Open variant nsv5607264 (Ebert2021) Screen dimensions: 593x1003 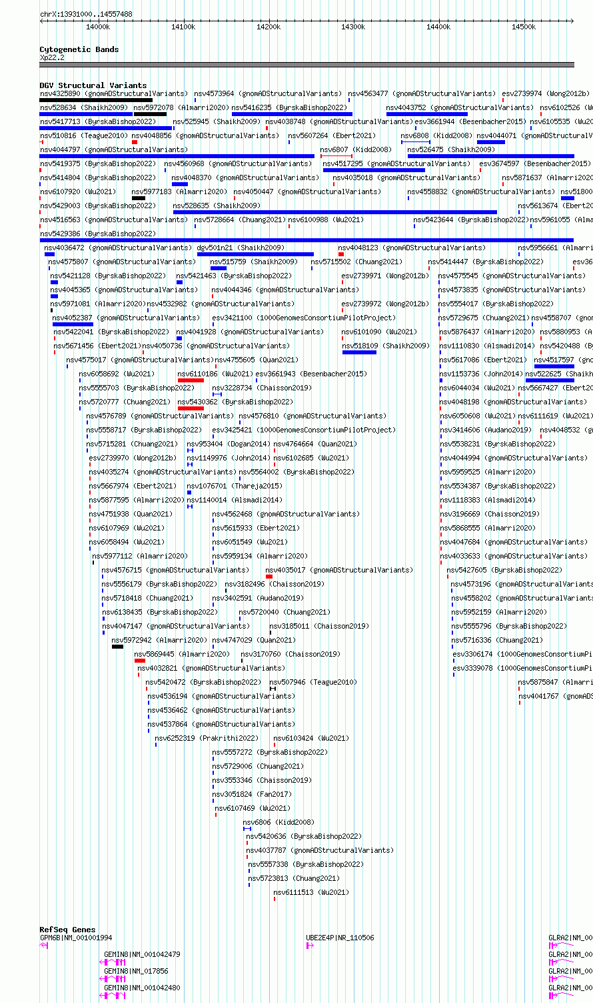332,135
